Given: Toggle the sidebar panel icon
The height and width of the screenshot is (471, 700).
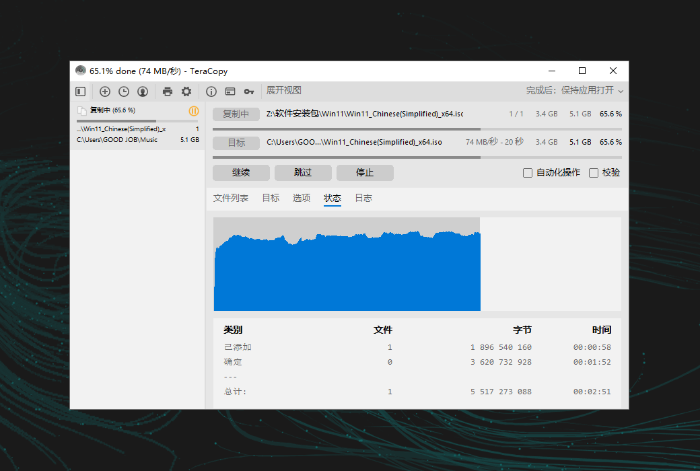Looking at the screenshot, I should point(80,92).
